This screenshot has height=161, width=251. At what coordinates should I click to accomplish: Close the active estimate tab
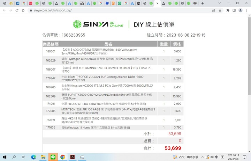click(157, 3)
